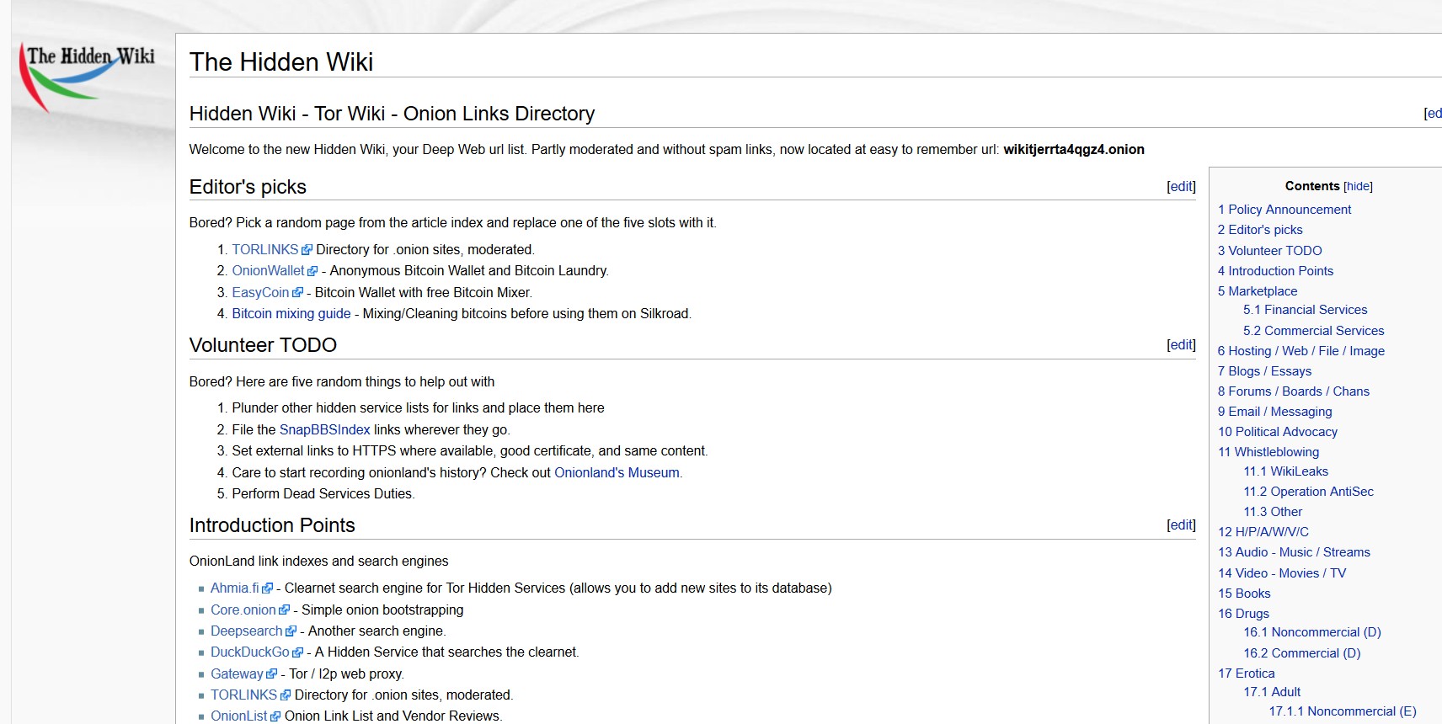Click The Hidden Wiki logo
The image size is (1442, 724).
point(88,76)
